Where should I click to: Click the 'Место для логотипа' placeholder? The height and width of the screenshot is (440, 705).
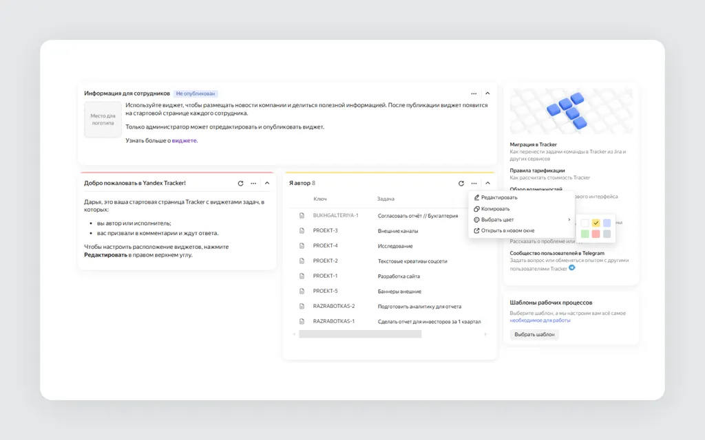[103, 120]
